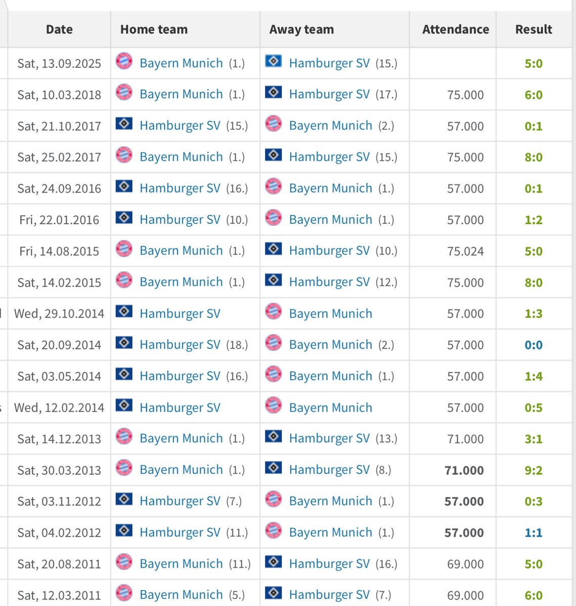Open the 0:0 draw result from 20.09.2014
Image resolution: width=576 pixels, height=606 pixels.
pyautogui.click(x=534, y=345)
